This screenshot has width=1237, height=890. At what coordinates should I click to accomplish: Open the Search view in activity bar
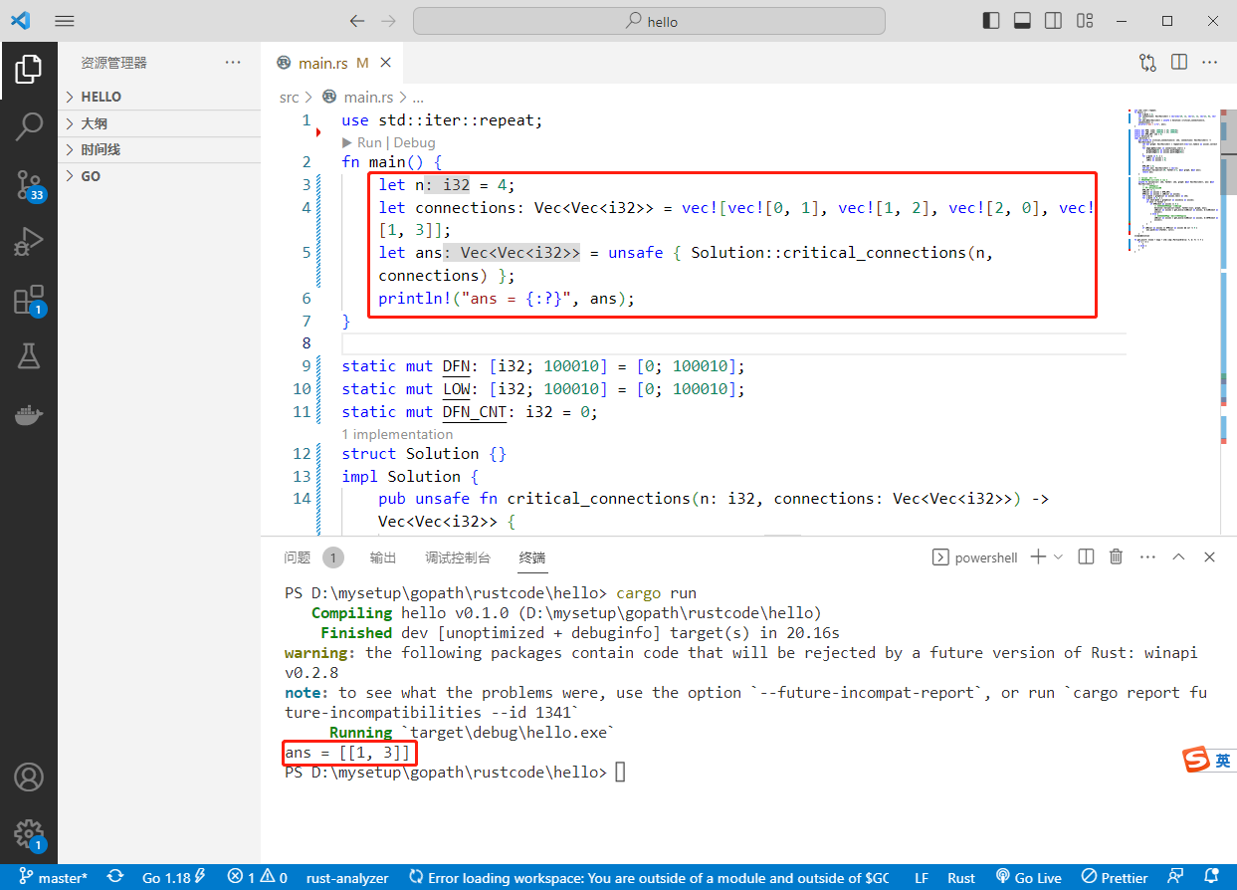click(x=29, y=126)
